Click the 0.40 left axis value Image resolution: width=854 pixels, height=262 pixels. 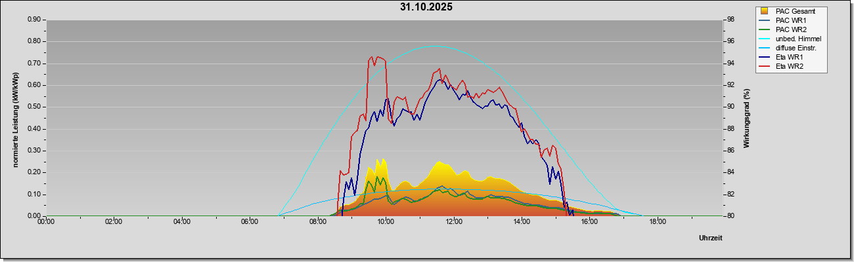point(35,129)
